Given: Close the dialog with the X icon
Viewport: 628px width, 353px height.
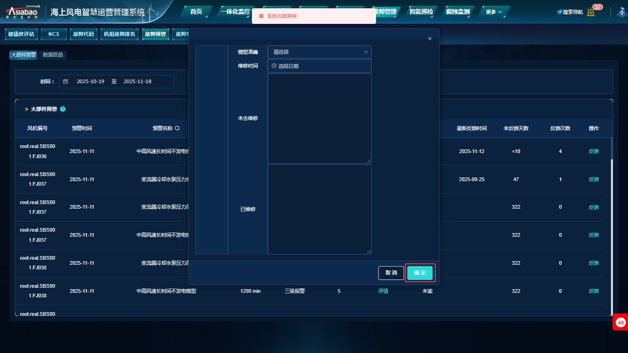Looking at the screenshot, I should tap(430, 39).
